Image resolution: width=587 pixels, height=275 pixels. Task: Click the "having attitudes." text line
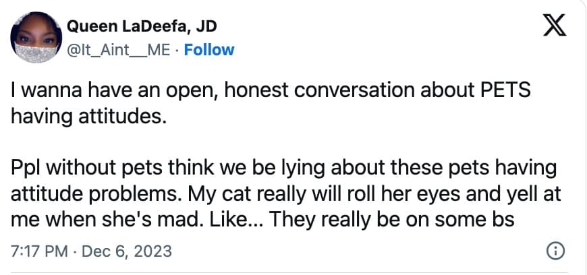88,116
